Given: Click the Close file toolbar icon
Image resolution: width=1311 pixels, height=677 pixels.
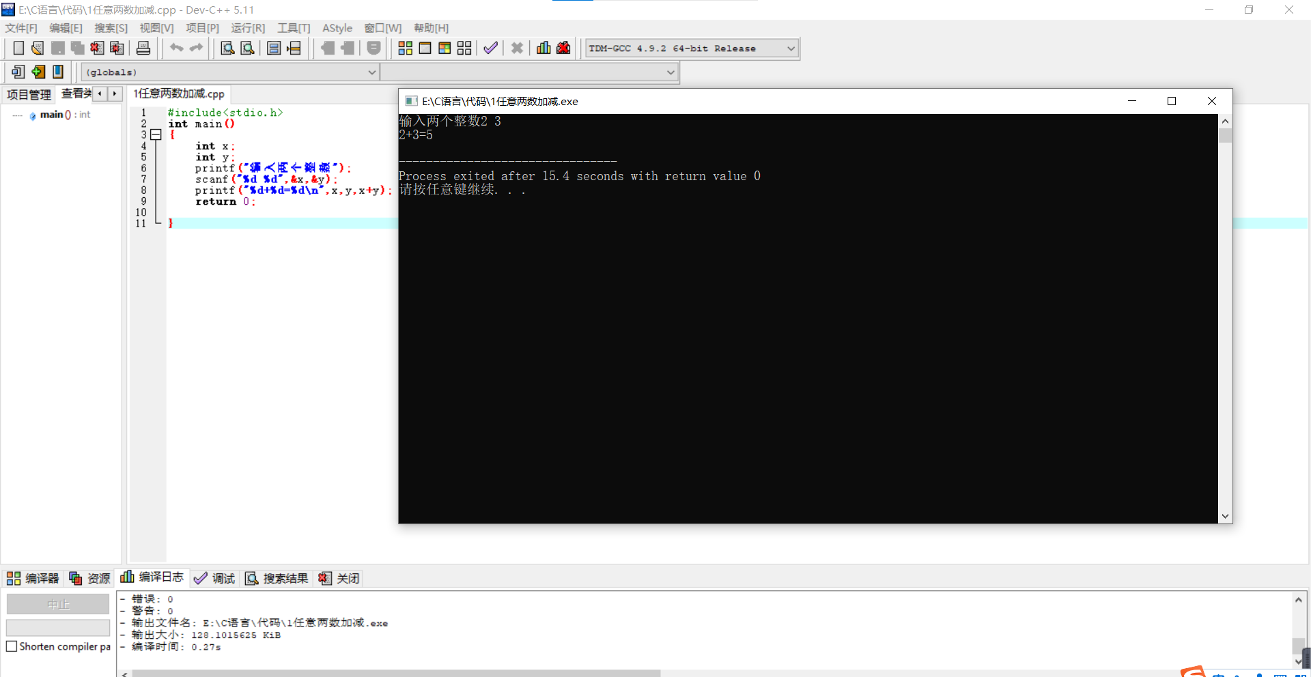Looking at the screenshot, I should point(97,48).
